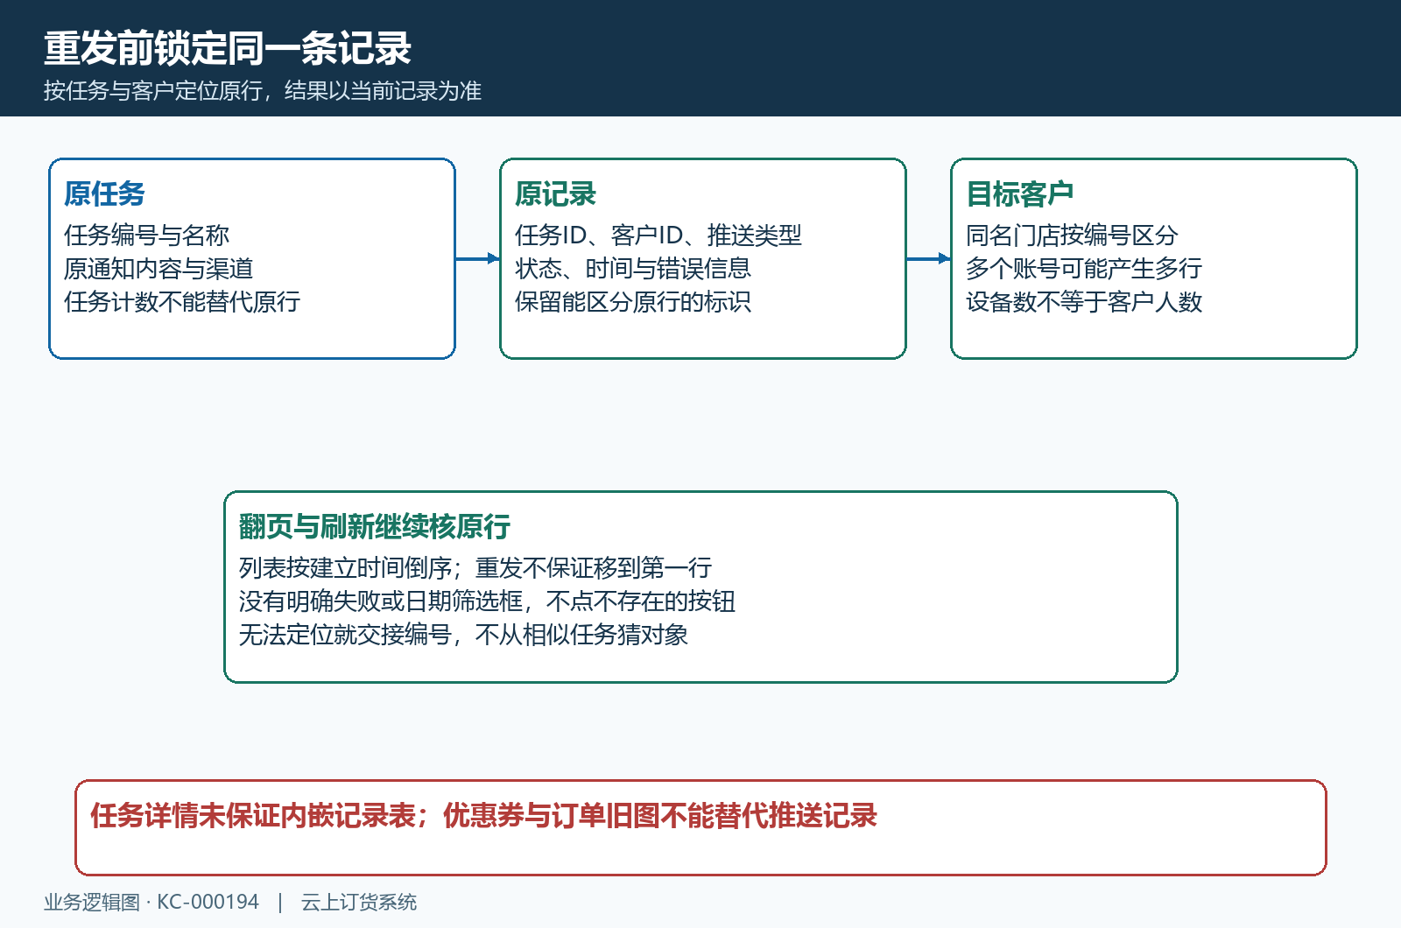Image resolution: width=1401 pixels, height=928 pixels.
Task: Select the line "无法定位就交接编号，不从相似任务猜对象"
Action: point(463,634)
